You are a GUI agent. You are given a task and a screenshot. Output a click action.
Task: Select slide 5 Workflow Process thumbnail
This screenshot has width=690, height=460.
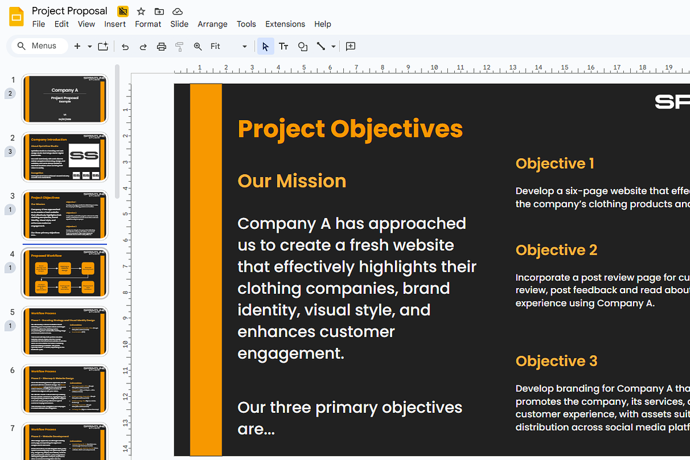(x=64, y=331)
